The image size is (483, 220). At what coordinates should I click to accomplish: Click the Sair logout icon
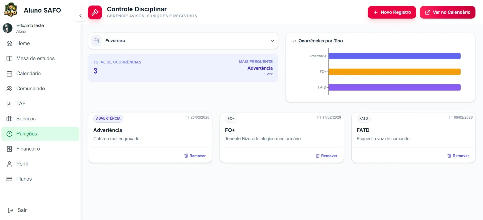(11, 210)
